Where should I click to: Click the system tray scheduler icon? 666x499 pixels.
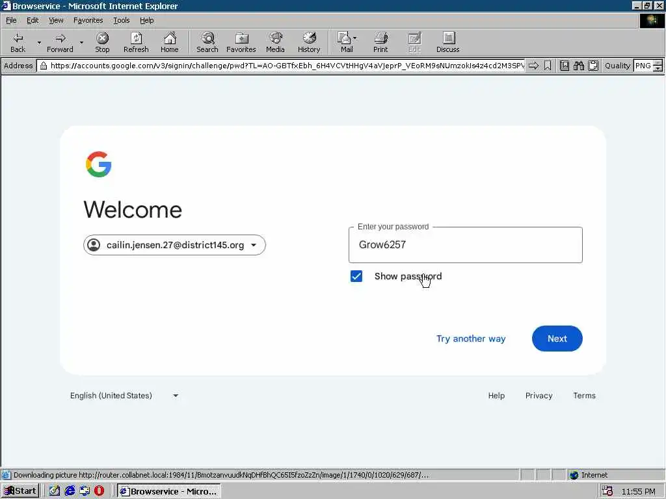tap(607, 491)
